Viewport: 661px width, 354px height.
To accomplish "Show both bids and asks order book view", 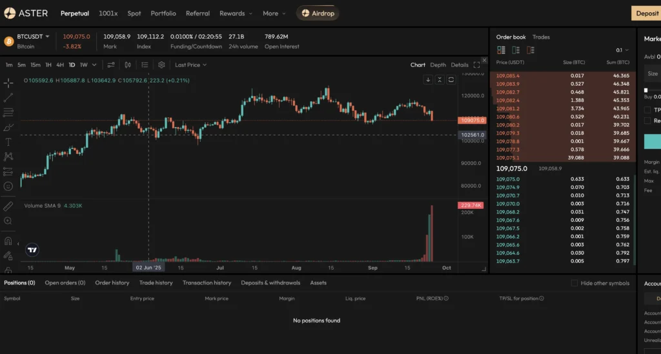I will [x=501, y=50].
